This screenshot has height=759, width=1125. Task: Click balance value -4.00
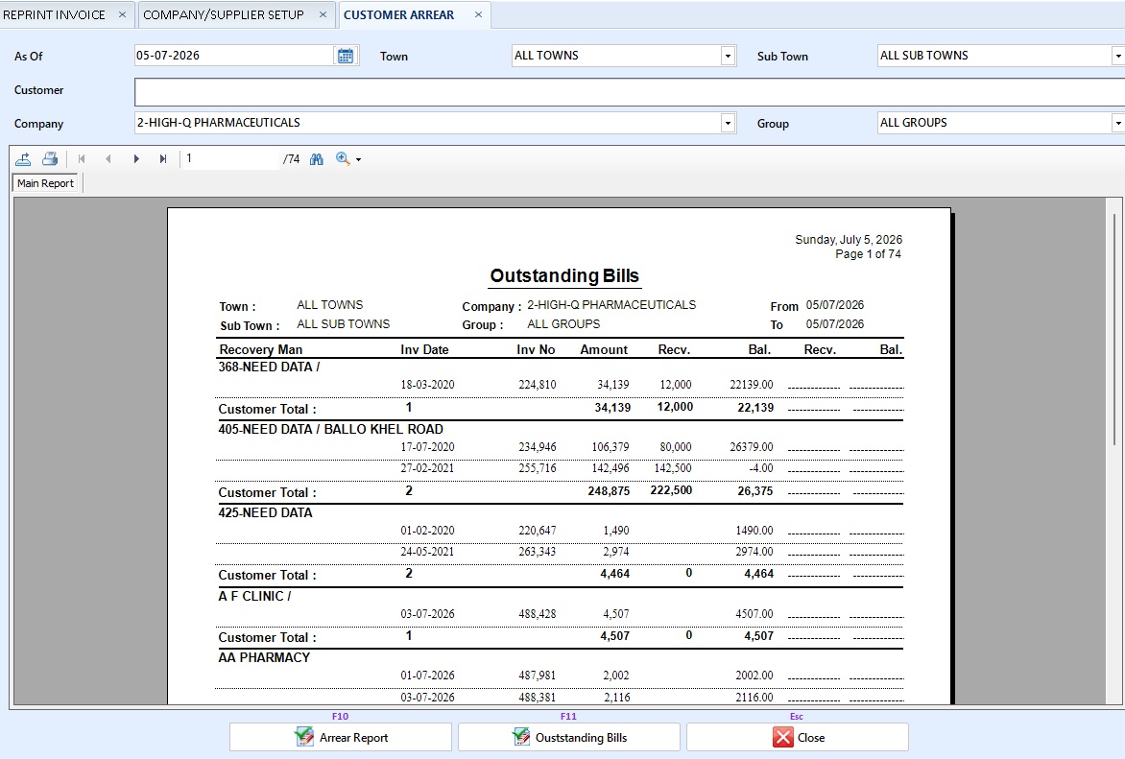coord(761,467)
